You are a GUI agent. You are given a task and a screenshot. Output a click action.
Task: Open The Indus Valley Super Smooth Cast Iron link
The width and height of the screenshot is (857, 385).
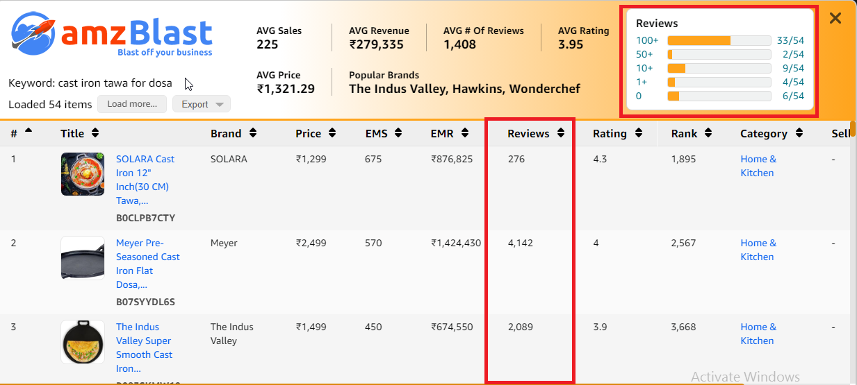tap(144, 348)
